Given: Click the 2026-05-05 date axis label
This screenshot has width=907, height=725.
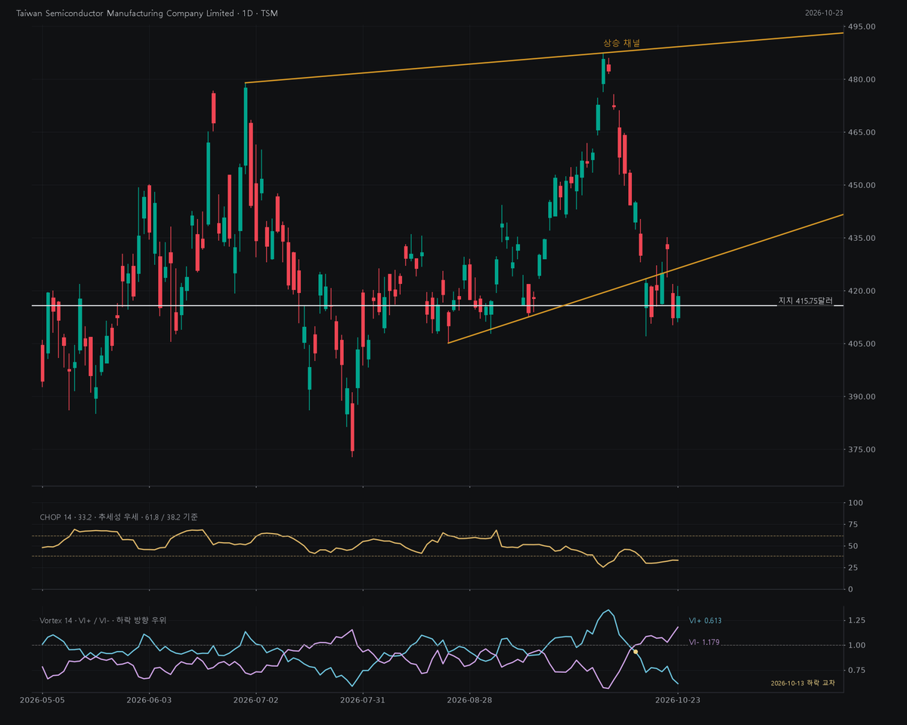Looking at the screenshot, I should 42,700.
